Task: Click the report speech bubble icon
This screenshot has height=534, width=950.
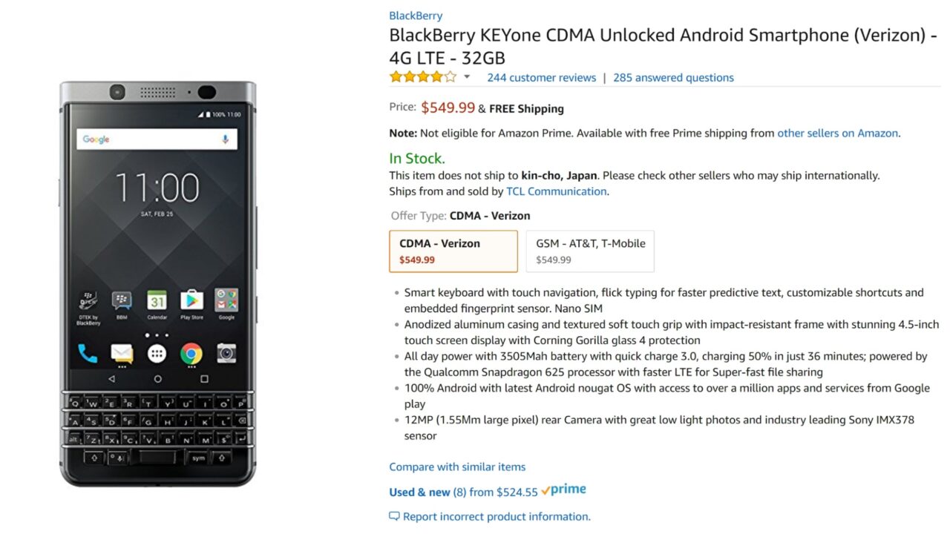Action: tap(394, 516)
